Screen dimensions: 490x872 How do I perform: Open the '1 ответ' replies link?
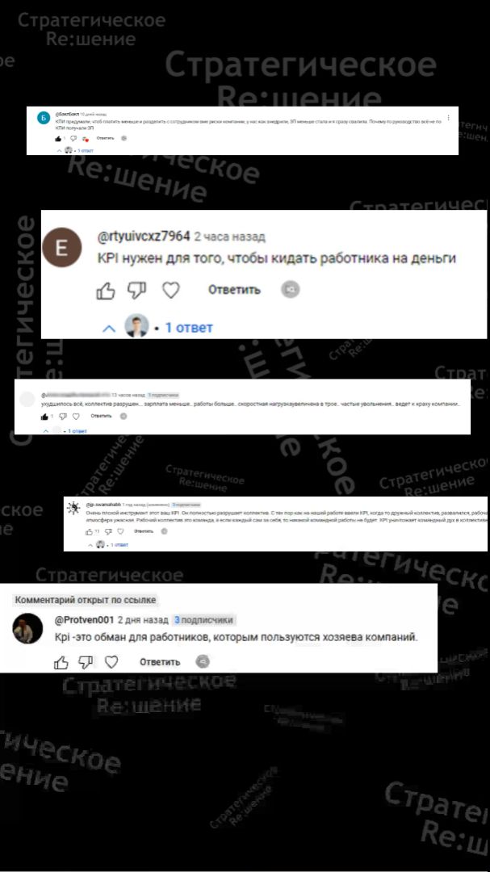pos(189,328)
